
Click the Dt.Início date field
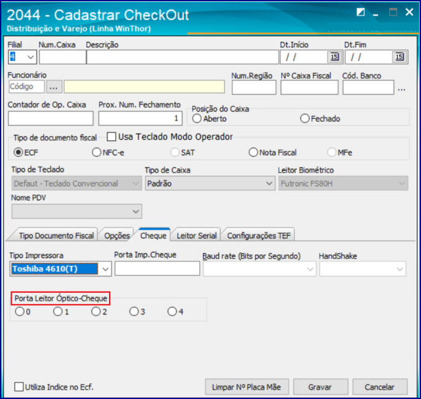(304, 57)
